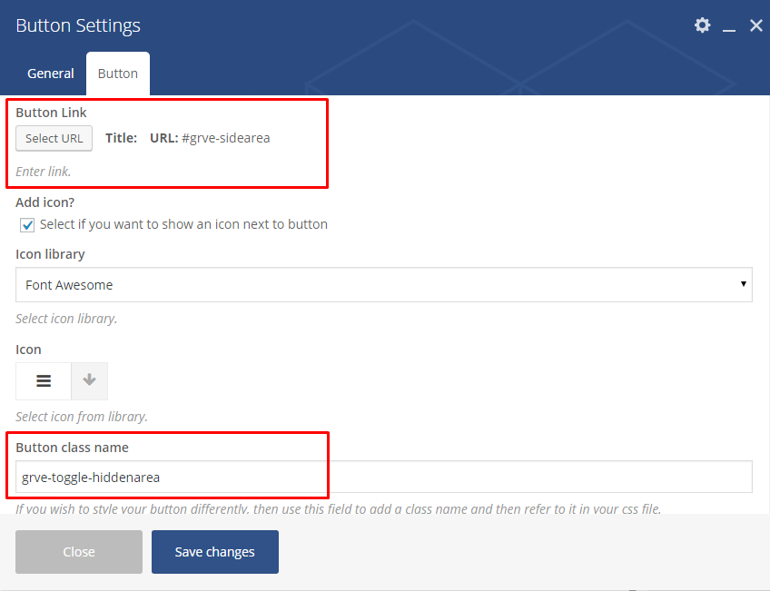Open the Icon library Font Awesome dropdown
Viewport: 770px width, 591px height.
pos(381,285)
